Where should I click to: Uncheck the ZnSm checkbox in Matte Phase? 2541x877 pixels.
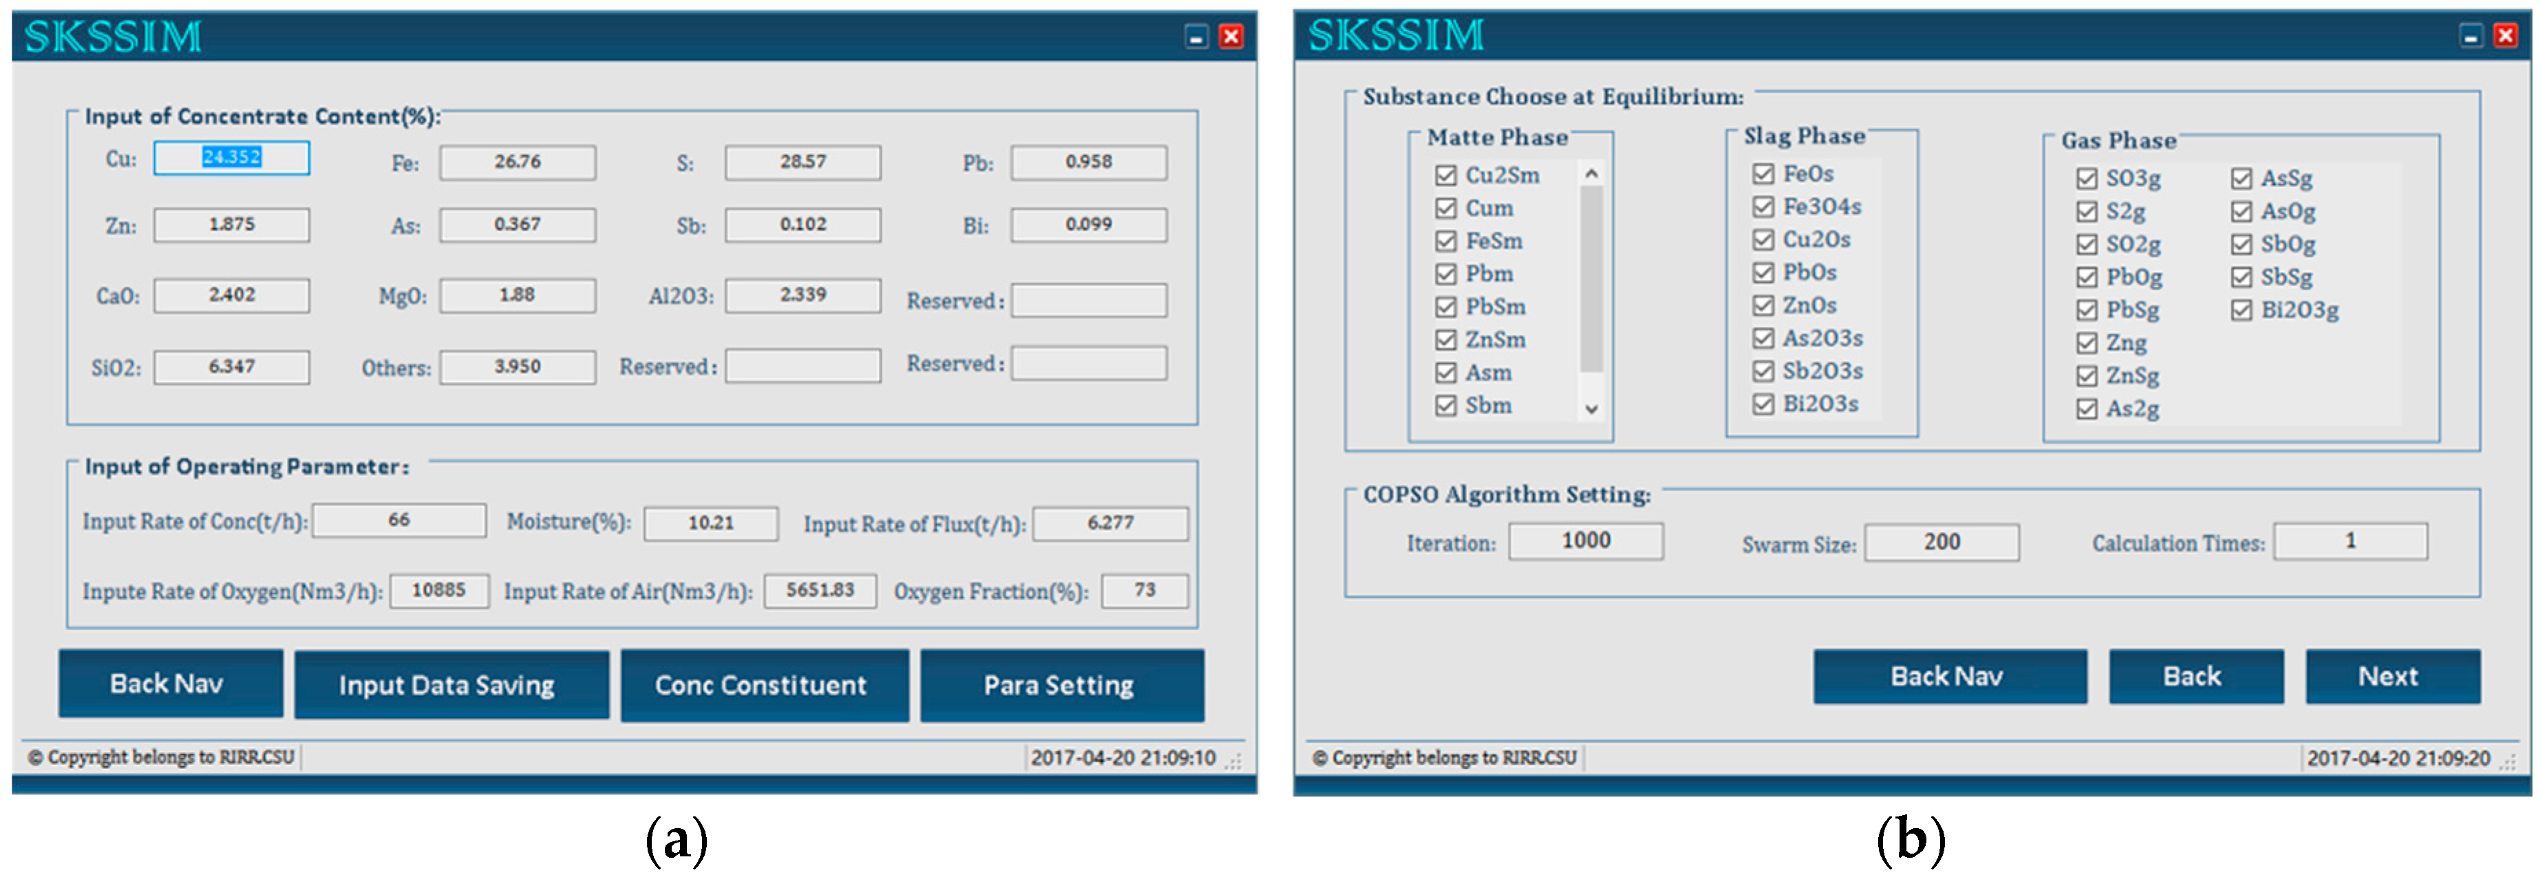(1445, 340)
